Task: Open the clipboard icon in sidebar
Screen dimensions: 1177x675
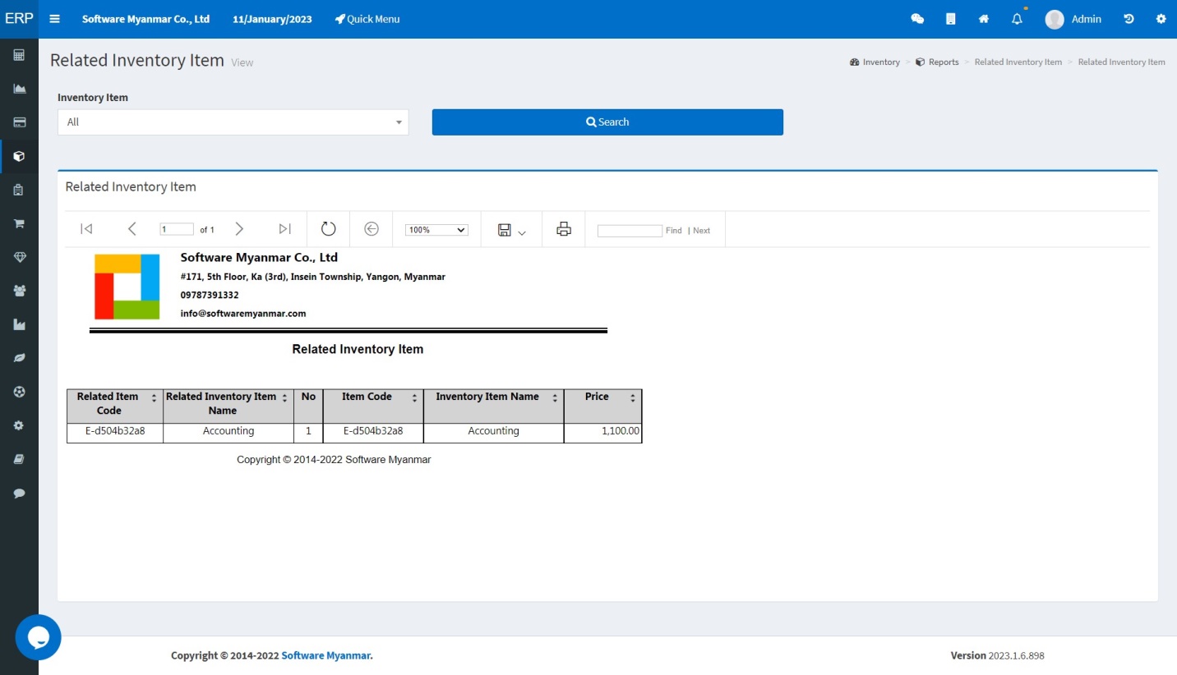Action: pyautogui.click(x=19, y=190)
